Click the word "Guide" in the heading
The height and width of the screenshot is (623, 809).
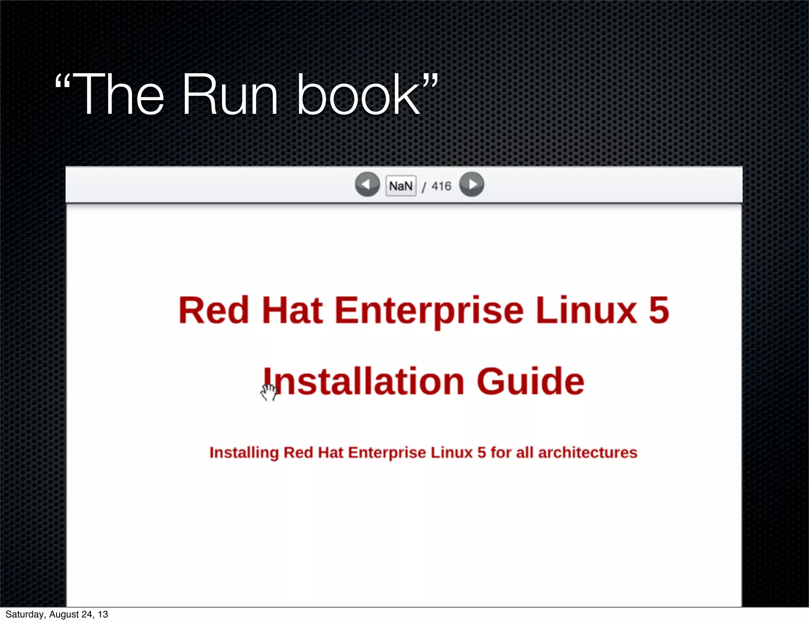pyautogui.click(x=530, y=381)
